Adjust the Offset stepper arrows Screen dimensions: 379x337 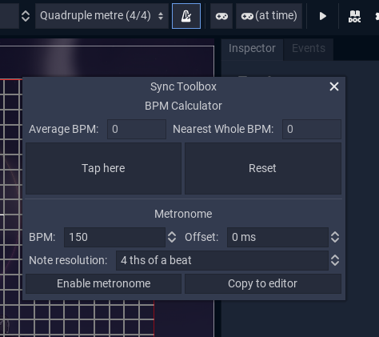click(x=335, y=237)
